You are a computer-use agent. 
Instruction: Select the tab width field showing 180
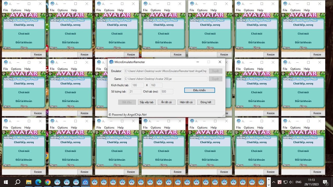click(x=137, y=85)
